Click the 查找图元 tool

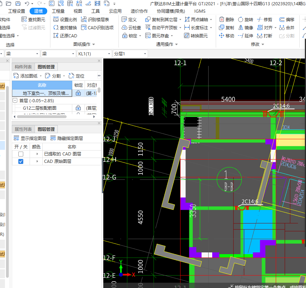(x=33, y=19)
